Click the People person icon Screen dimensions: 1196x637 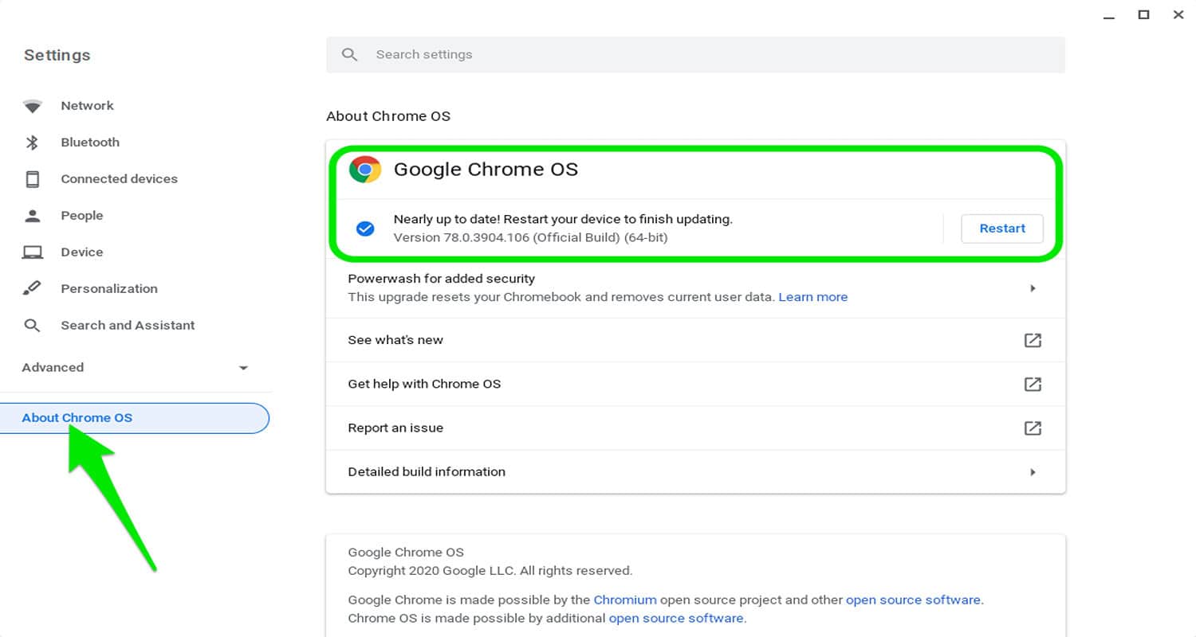click(33, 215)
